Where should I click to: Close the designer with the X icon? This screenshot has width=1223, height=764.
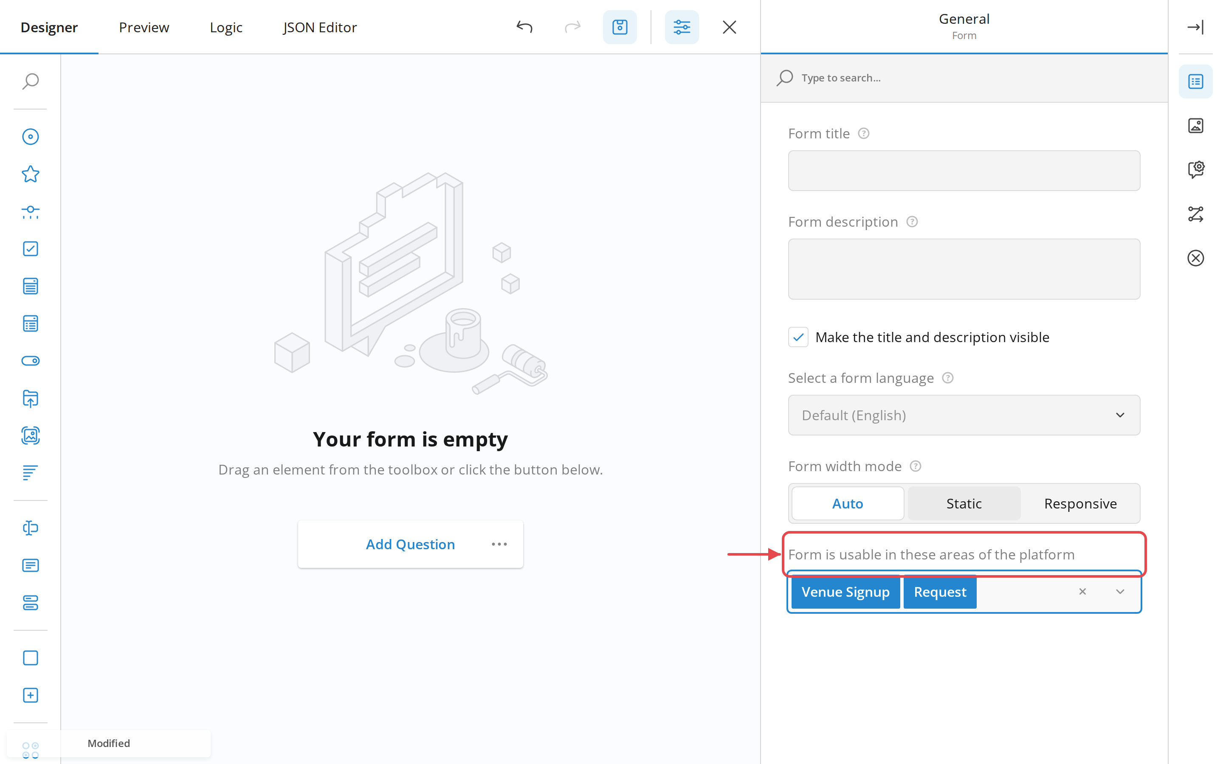click(729, 27)
